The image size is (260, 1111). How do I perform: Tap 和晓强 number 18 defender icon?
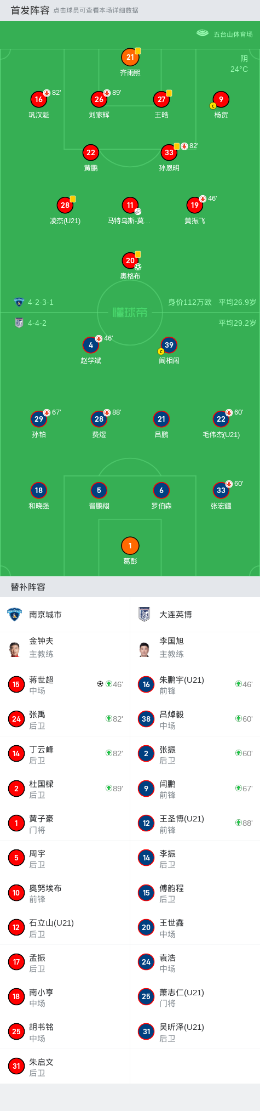pyautogui.click(x=39, y=490)
